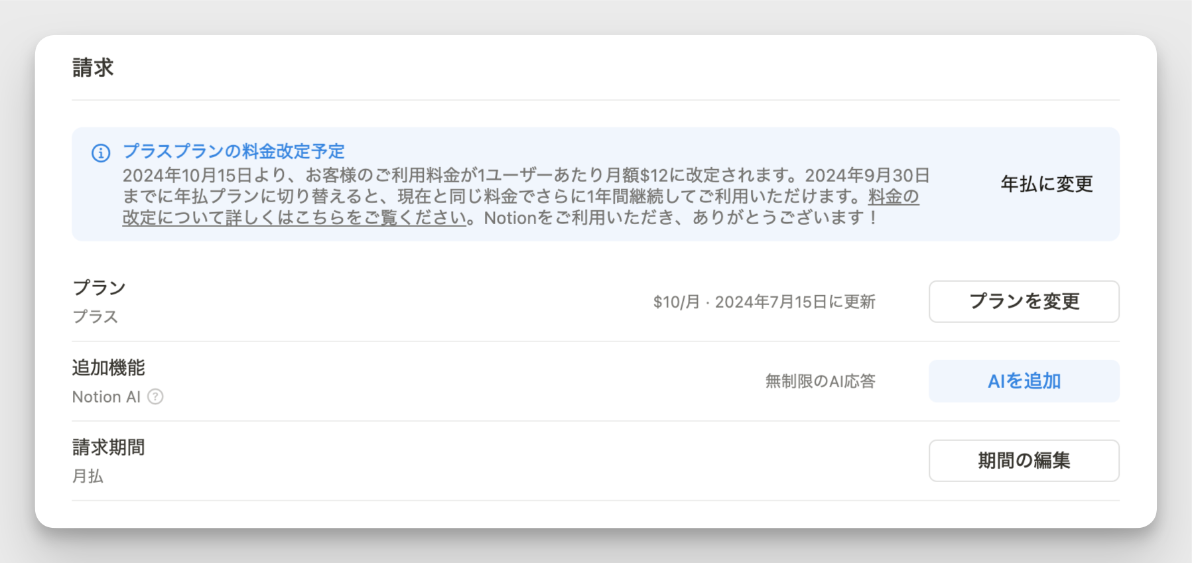This screenshot has width=1192, height=563.
Task: Click the $10/月 renewal date text
Action: (x=764, y=302)
